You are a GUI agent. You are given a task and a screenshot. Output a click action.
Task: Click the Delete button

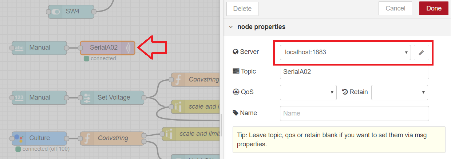tap(242, 9)
